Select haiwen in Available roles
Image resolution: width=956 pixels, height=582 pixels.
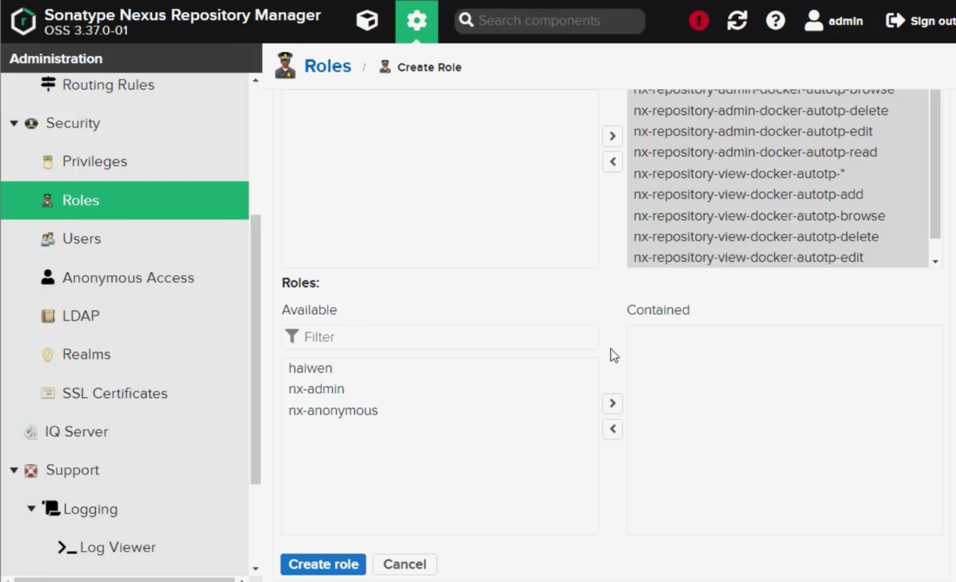(310, 368)
